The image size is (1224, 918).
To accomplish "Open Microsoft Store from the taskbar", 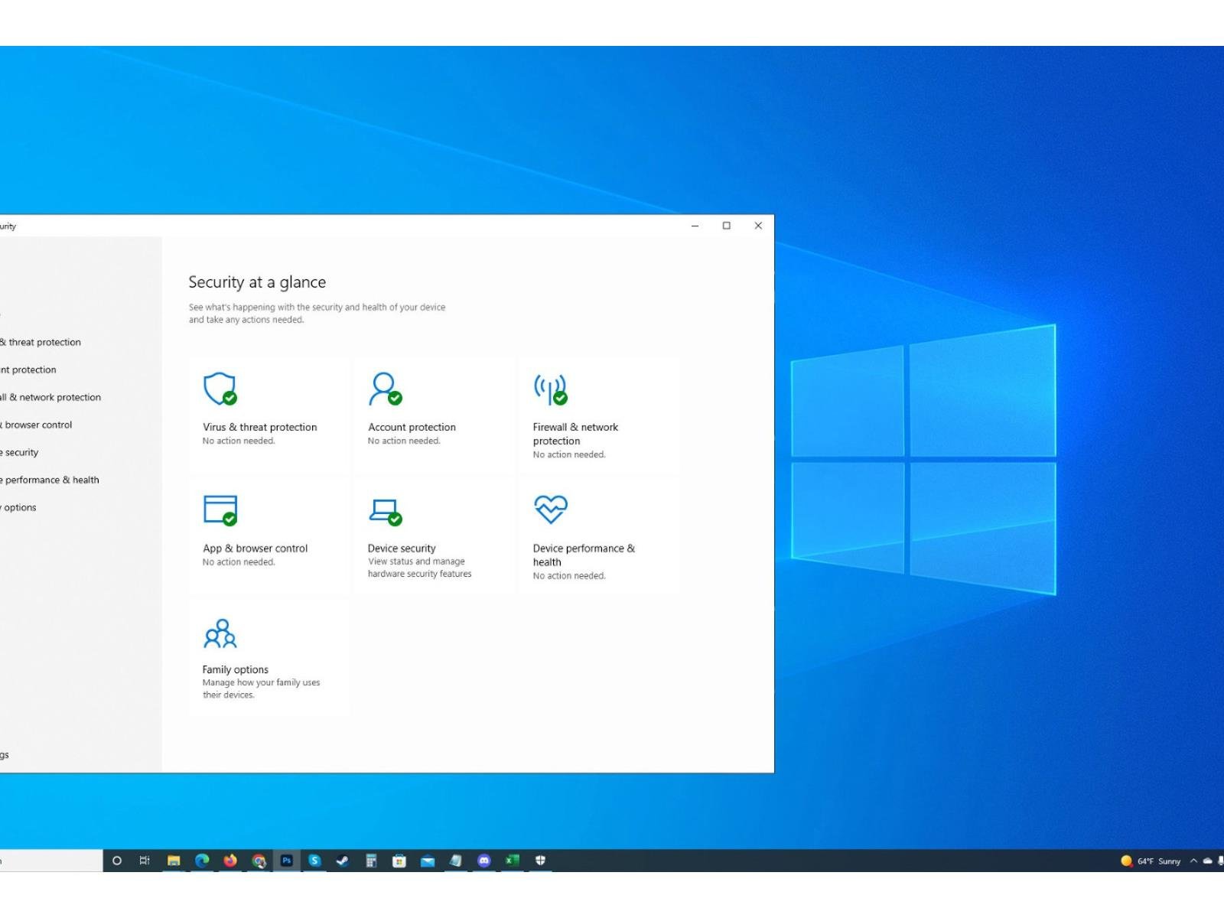I will 399,861.
